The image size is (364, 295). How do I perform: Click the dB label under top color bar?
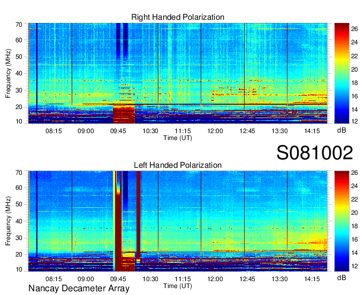tap(342, 130)
